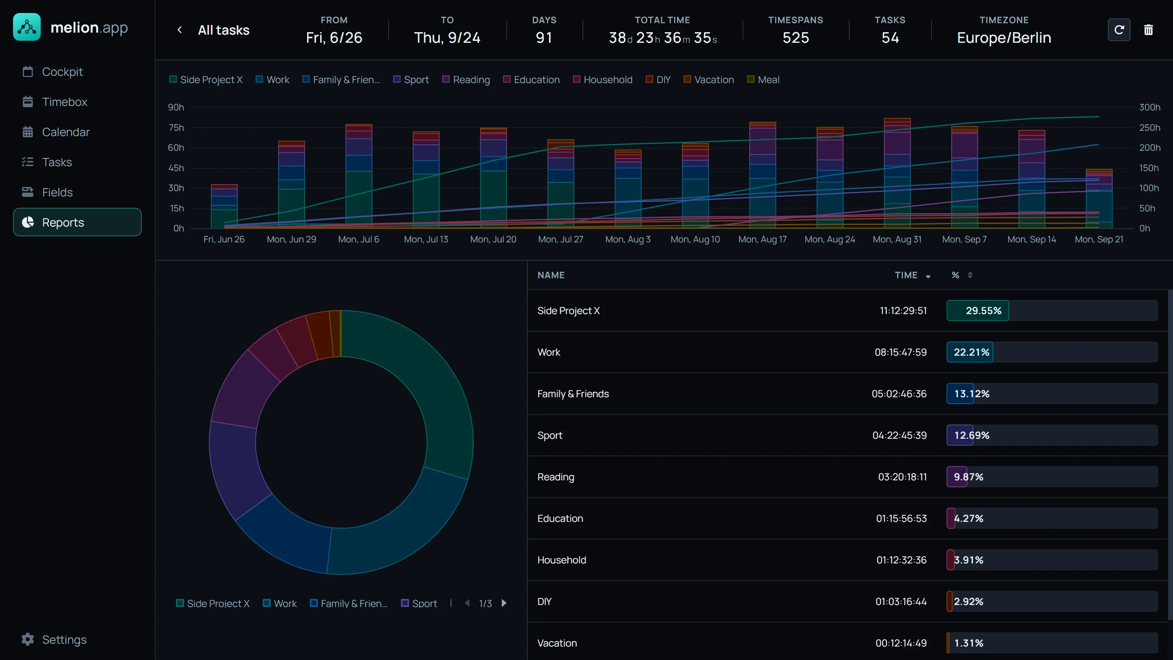Viewport: 1173px width, 660px height.
Task: Toggle Education series in chart legend
Action: [531, 79]
